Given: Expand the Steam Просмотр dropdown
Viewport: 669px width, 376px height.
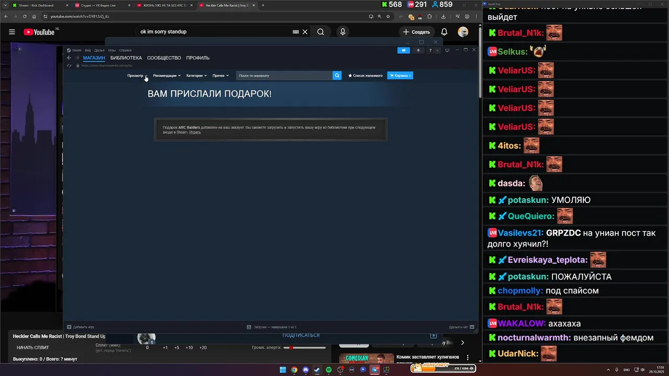Looking at the screenshot, I should coord(137,76).
